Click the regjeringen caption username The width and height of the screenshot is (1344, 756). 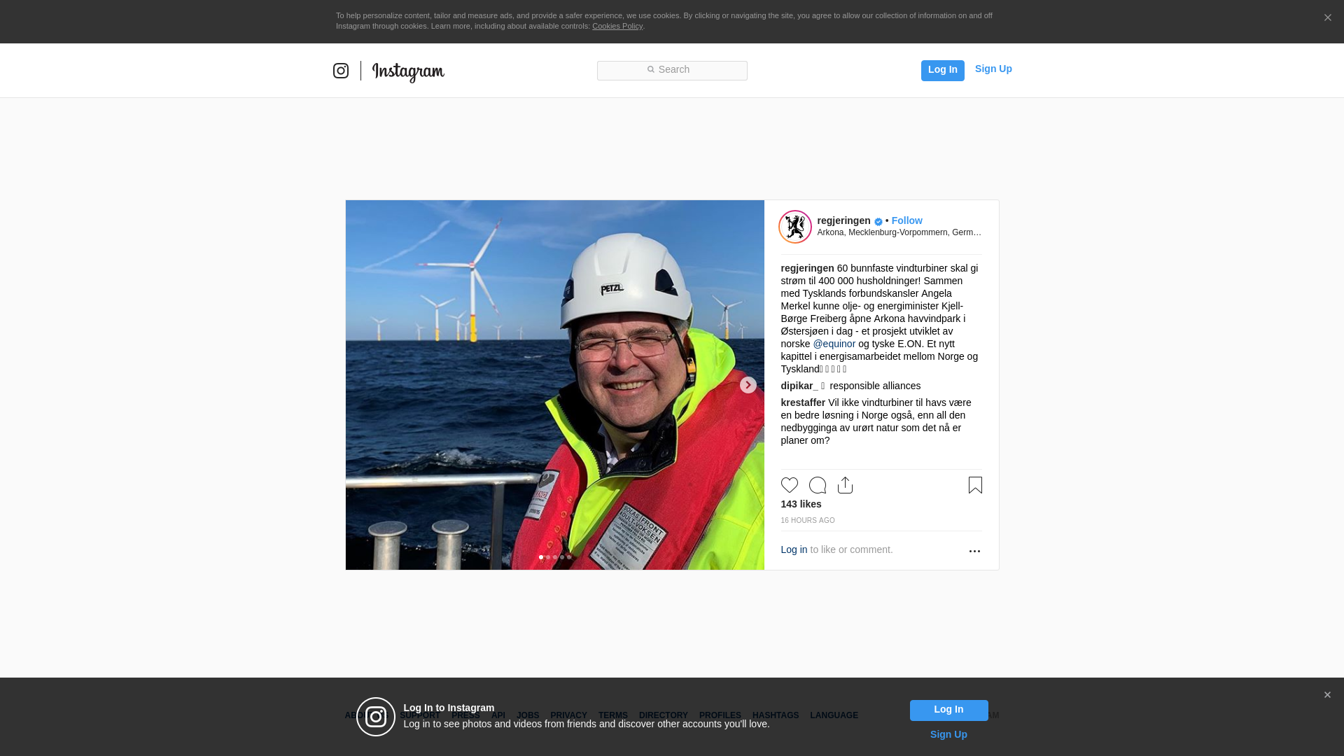point(807,268)
